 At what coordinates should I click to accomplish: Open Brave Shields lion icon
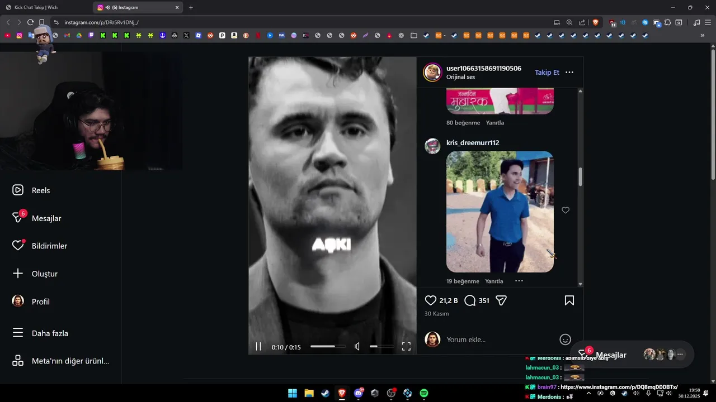595,22
